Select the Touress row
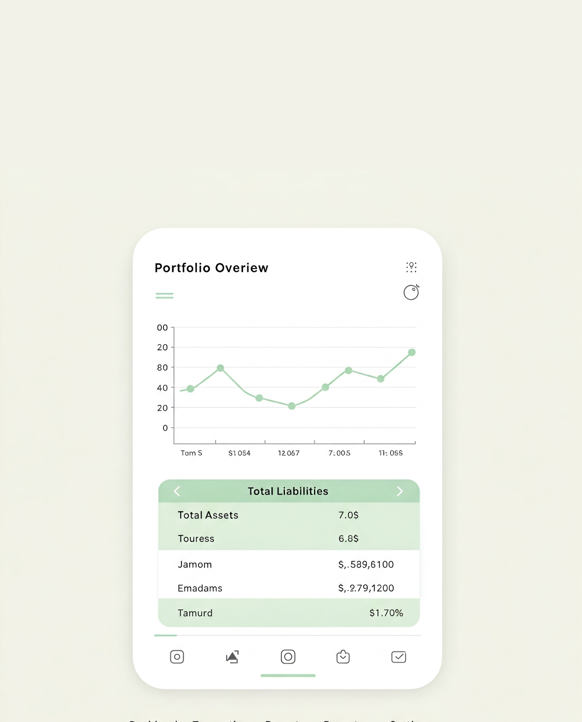The image size is (582, 722). (288, 539)
